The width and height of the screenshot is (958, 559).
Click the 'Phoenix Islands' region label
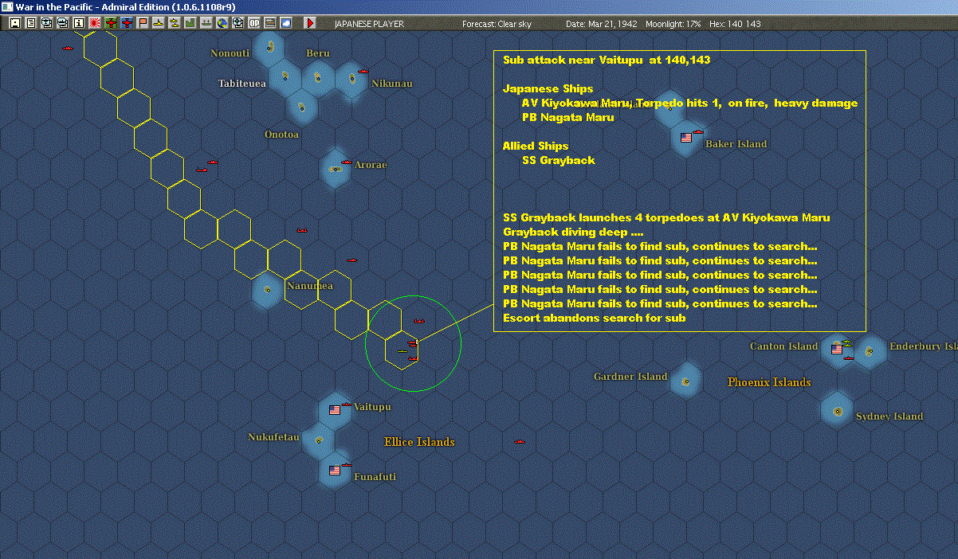(769, 382)
